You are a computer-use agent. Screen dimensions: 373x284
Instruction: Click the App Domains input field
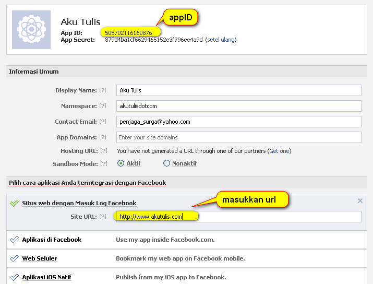point(239,137)
